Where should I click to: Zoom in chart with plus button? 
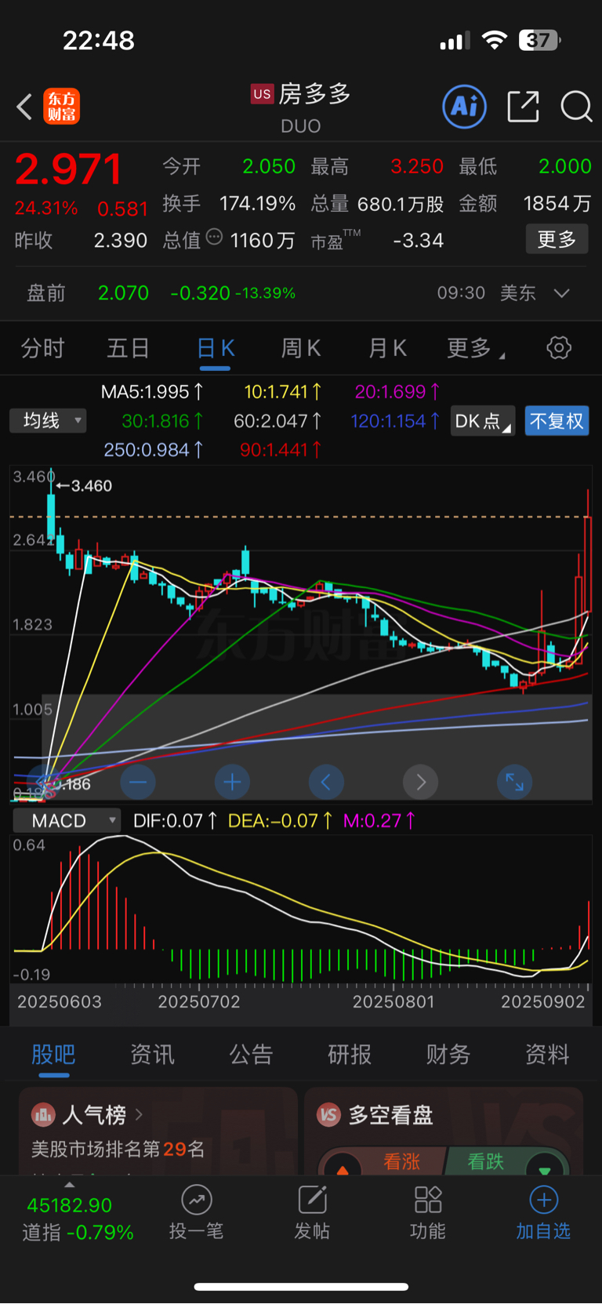coord(232,782)
